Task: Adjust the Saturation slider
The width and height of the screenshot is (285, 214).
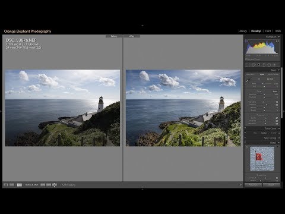Action: pyautogui.click(x=265, y=124)
